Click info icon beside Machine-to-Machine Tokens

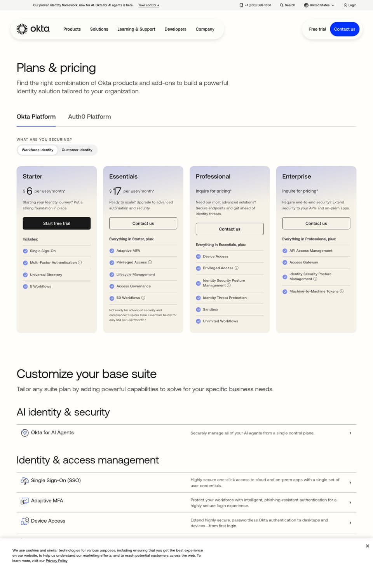coord(342,291)
